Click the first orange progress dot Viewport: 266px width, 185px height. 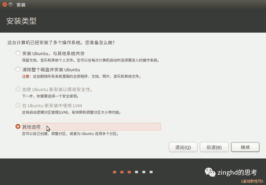[x=115, y=172]
